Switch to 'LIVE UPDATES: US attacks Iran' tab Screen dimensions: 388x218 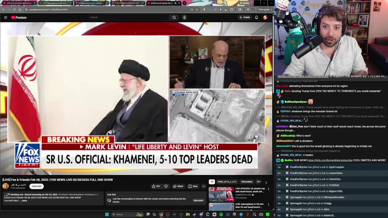[x=127, y=3]
